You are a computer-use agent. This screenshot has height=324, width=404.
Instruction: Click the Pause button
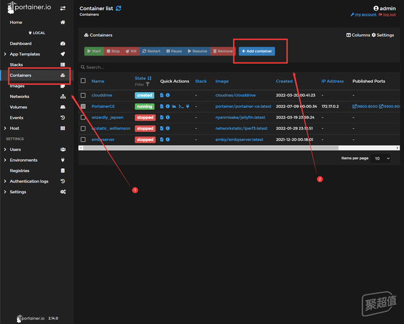coord(174,51)
